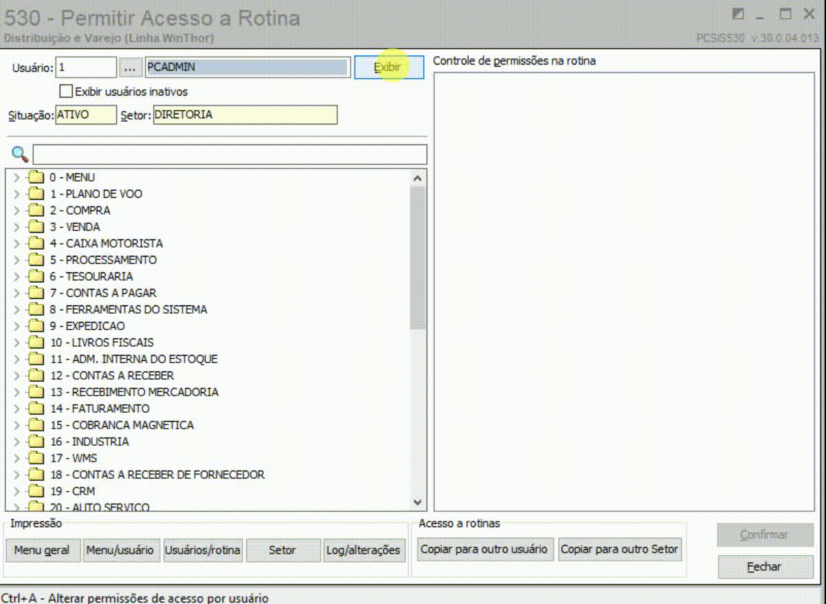The image size is (826, 604).
Task: Expand the 4 - CAIXA MOTORISTA node
Action: pos(16,244)
